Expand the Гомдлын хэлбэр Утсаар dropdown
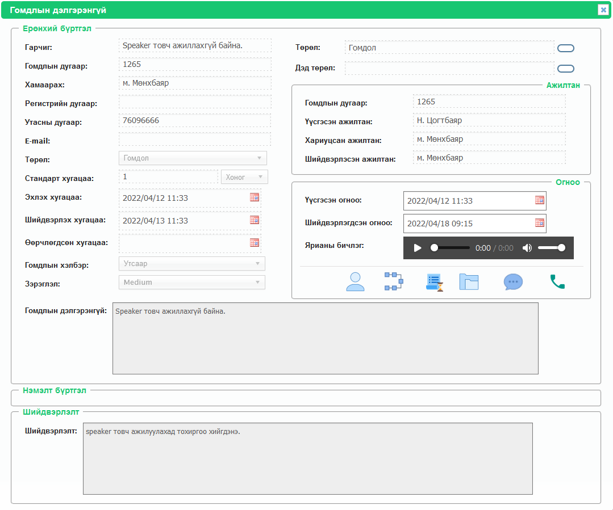 192,264
